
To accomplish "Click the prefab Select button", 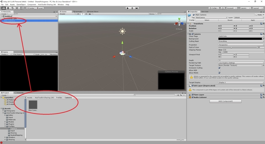I will tap(207, 20).
